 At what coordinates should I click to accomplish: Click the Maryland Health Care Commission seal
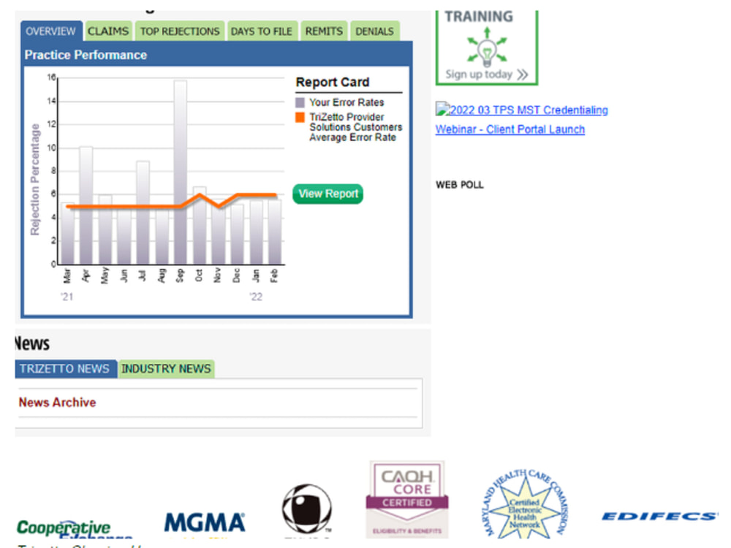pos(524,503)
